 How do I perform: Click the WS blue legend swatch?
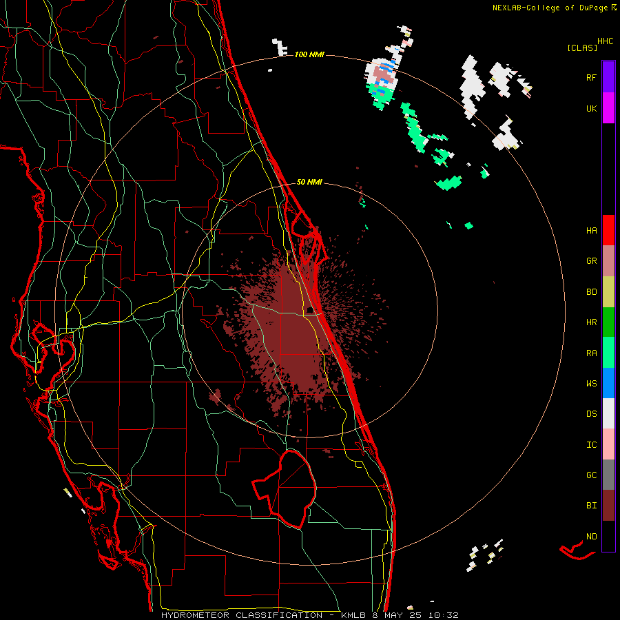[x=608, y=383]
